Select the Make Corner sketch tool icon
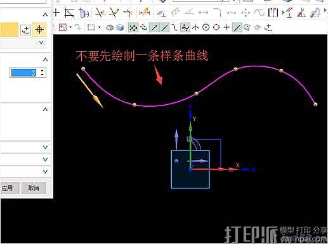 coord(128,13)
